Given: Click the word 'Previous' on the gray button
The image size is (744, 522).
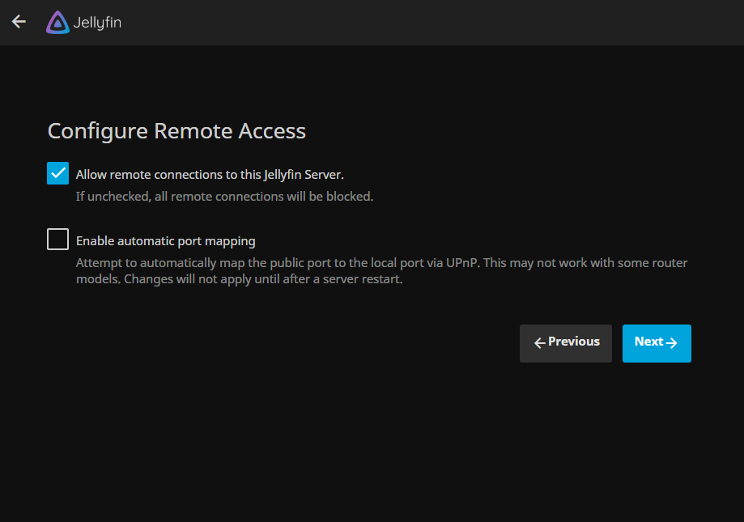Looking at the screenshot, I should (x=573, y=342).
